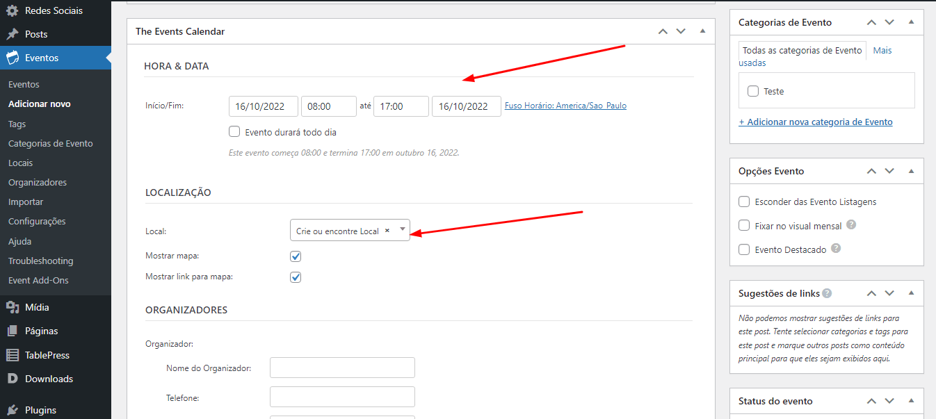Screen dimensions: 936x419
Task: Open Categorias de Evento sidebar item
Action: click(51, 143)
